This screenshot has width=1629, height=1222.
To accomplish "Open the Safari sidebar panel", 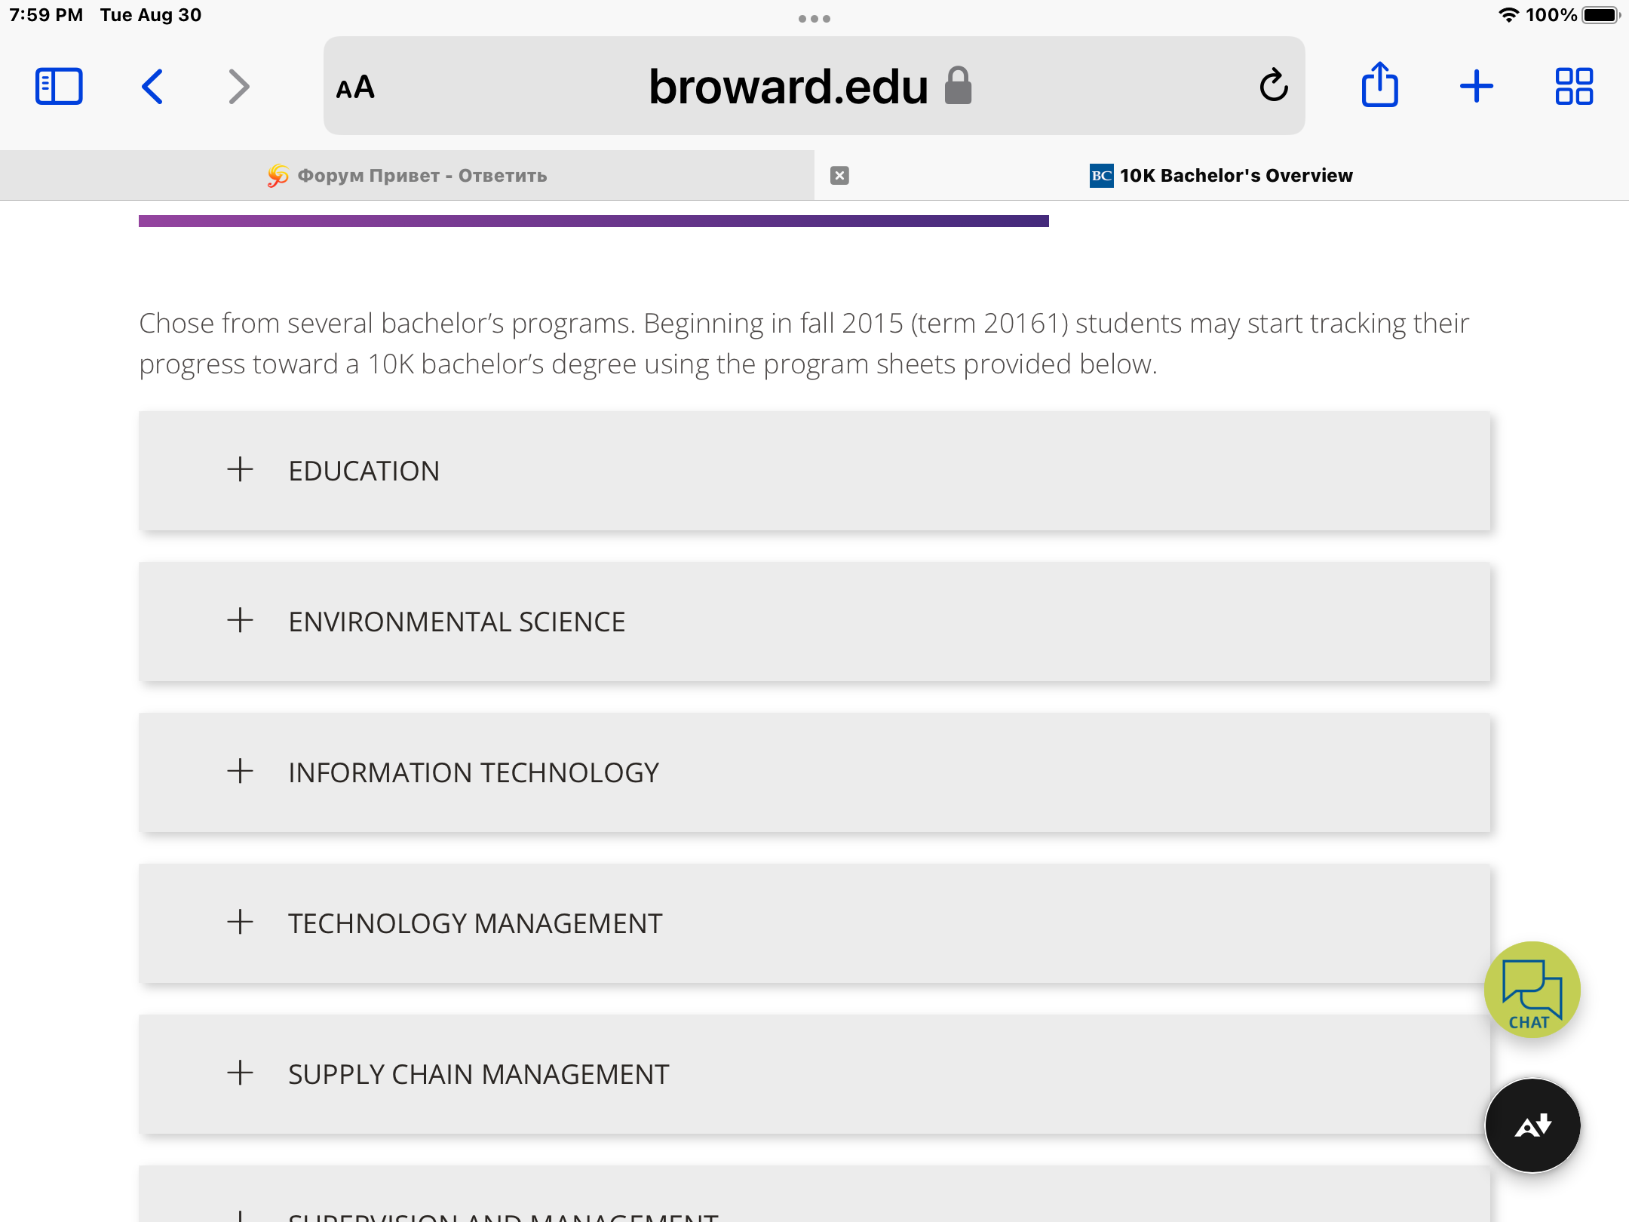I will [59, 86].
